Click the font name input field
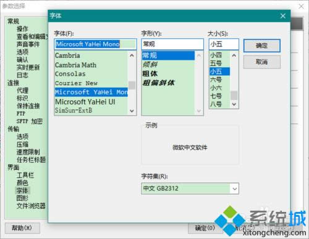 (95, 44)
